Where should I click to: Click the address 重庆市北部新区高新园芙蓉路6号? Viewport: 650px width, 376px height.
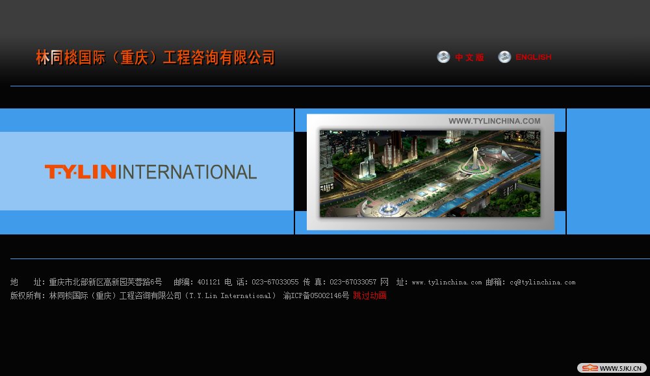105,282
